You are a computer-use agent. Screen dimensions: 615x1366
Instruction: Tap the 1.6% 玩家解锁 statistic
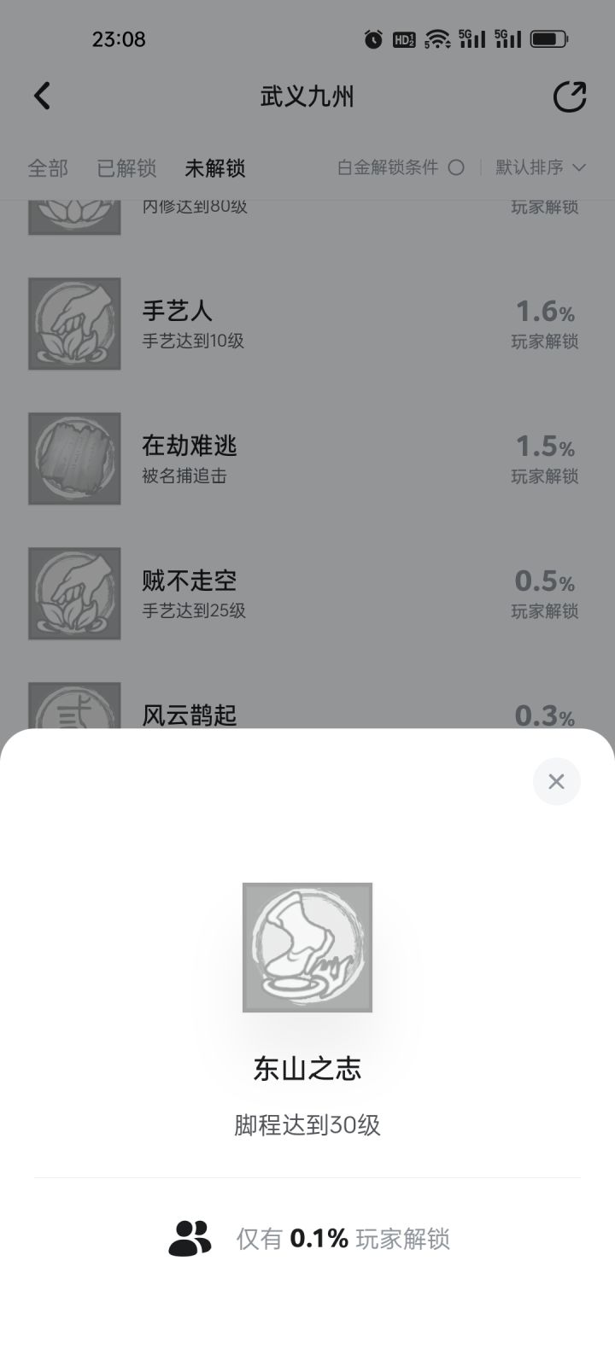tap(545, 324)
